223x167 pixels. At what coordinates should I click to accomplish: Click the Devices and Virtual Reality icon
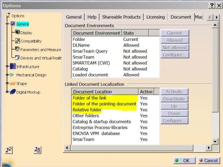click(x=17, y=57)
